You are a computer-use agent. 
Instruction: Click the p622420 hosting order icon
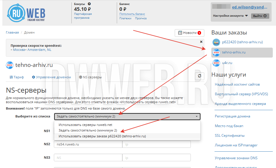216,42
